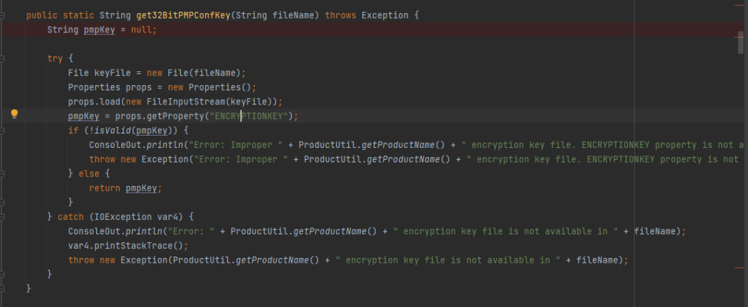Collapse the catch (IOException var4) fold marker
Screen dimensions: 748x307
(2, 216)
